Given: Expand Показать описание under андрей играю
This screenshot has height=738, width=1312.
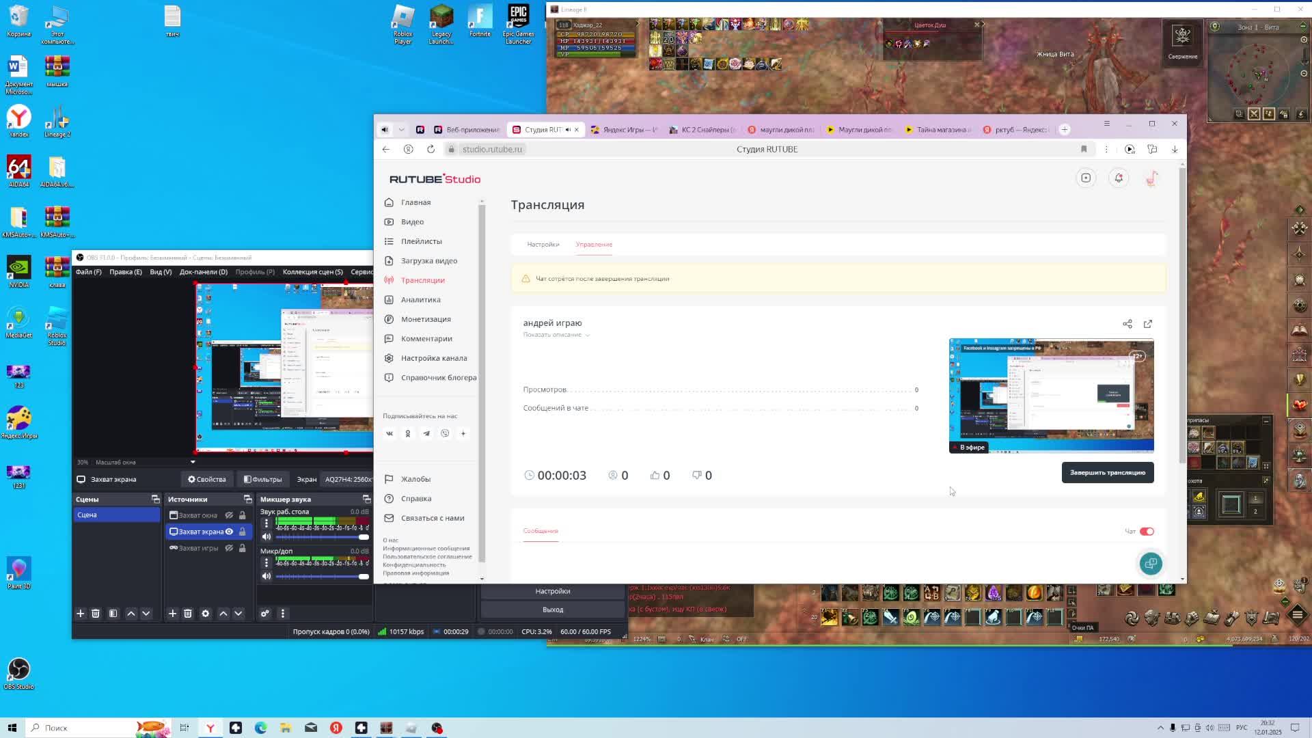Looking at the screenshot, I should [556, 335].
